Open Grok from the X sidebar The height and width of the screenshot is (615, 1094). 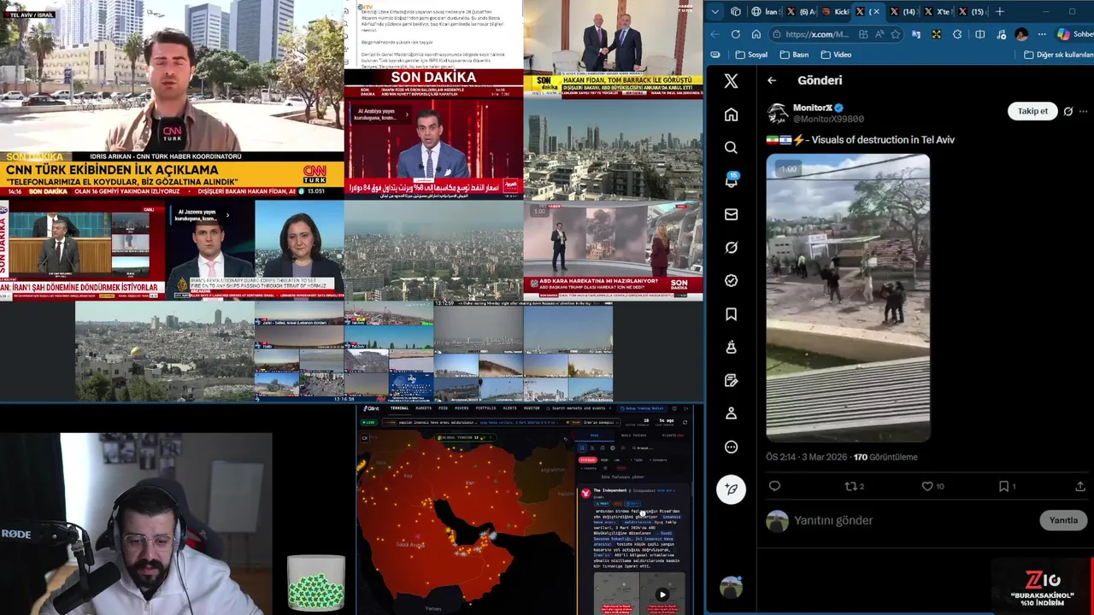[x=731, y=248]
